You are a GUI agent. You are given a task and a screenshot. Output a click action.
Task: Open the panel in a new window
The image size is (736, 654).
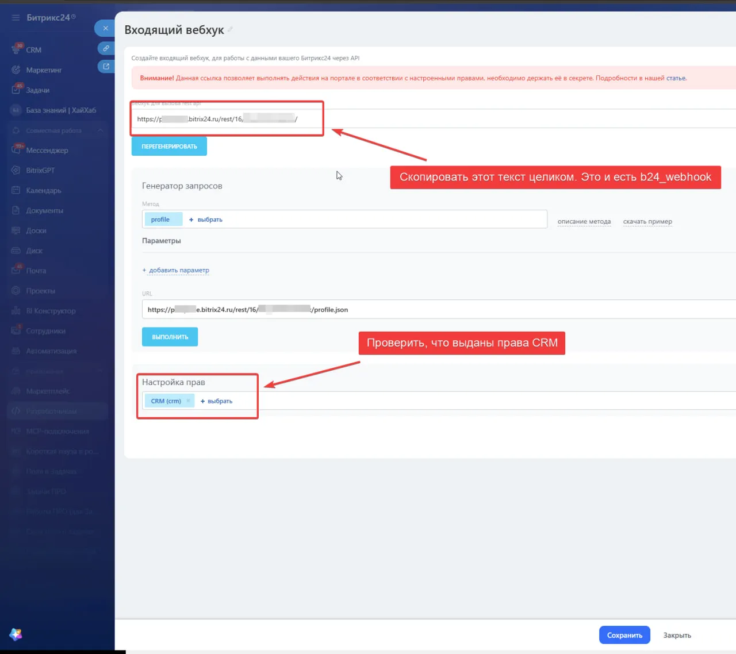(x=106, y=67)
